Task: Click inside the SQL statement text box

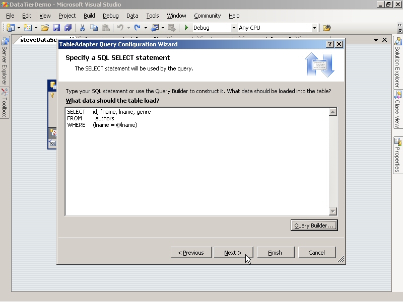Action: tap(197, 162)
